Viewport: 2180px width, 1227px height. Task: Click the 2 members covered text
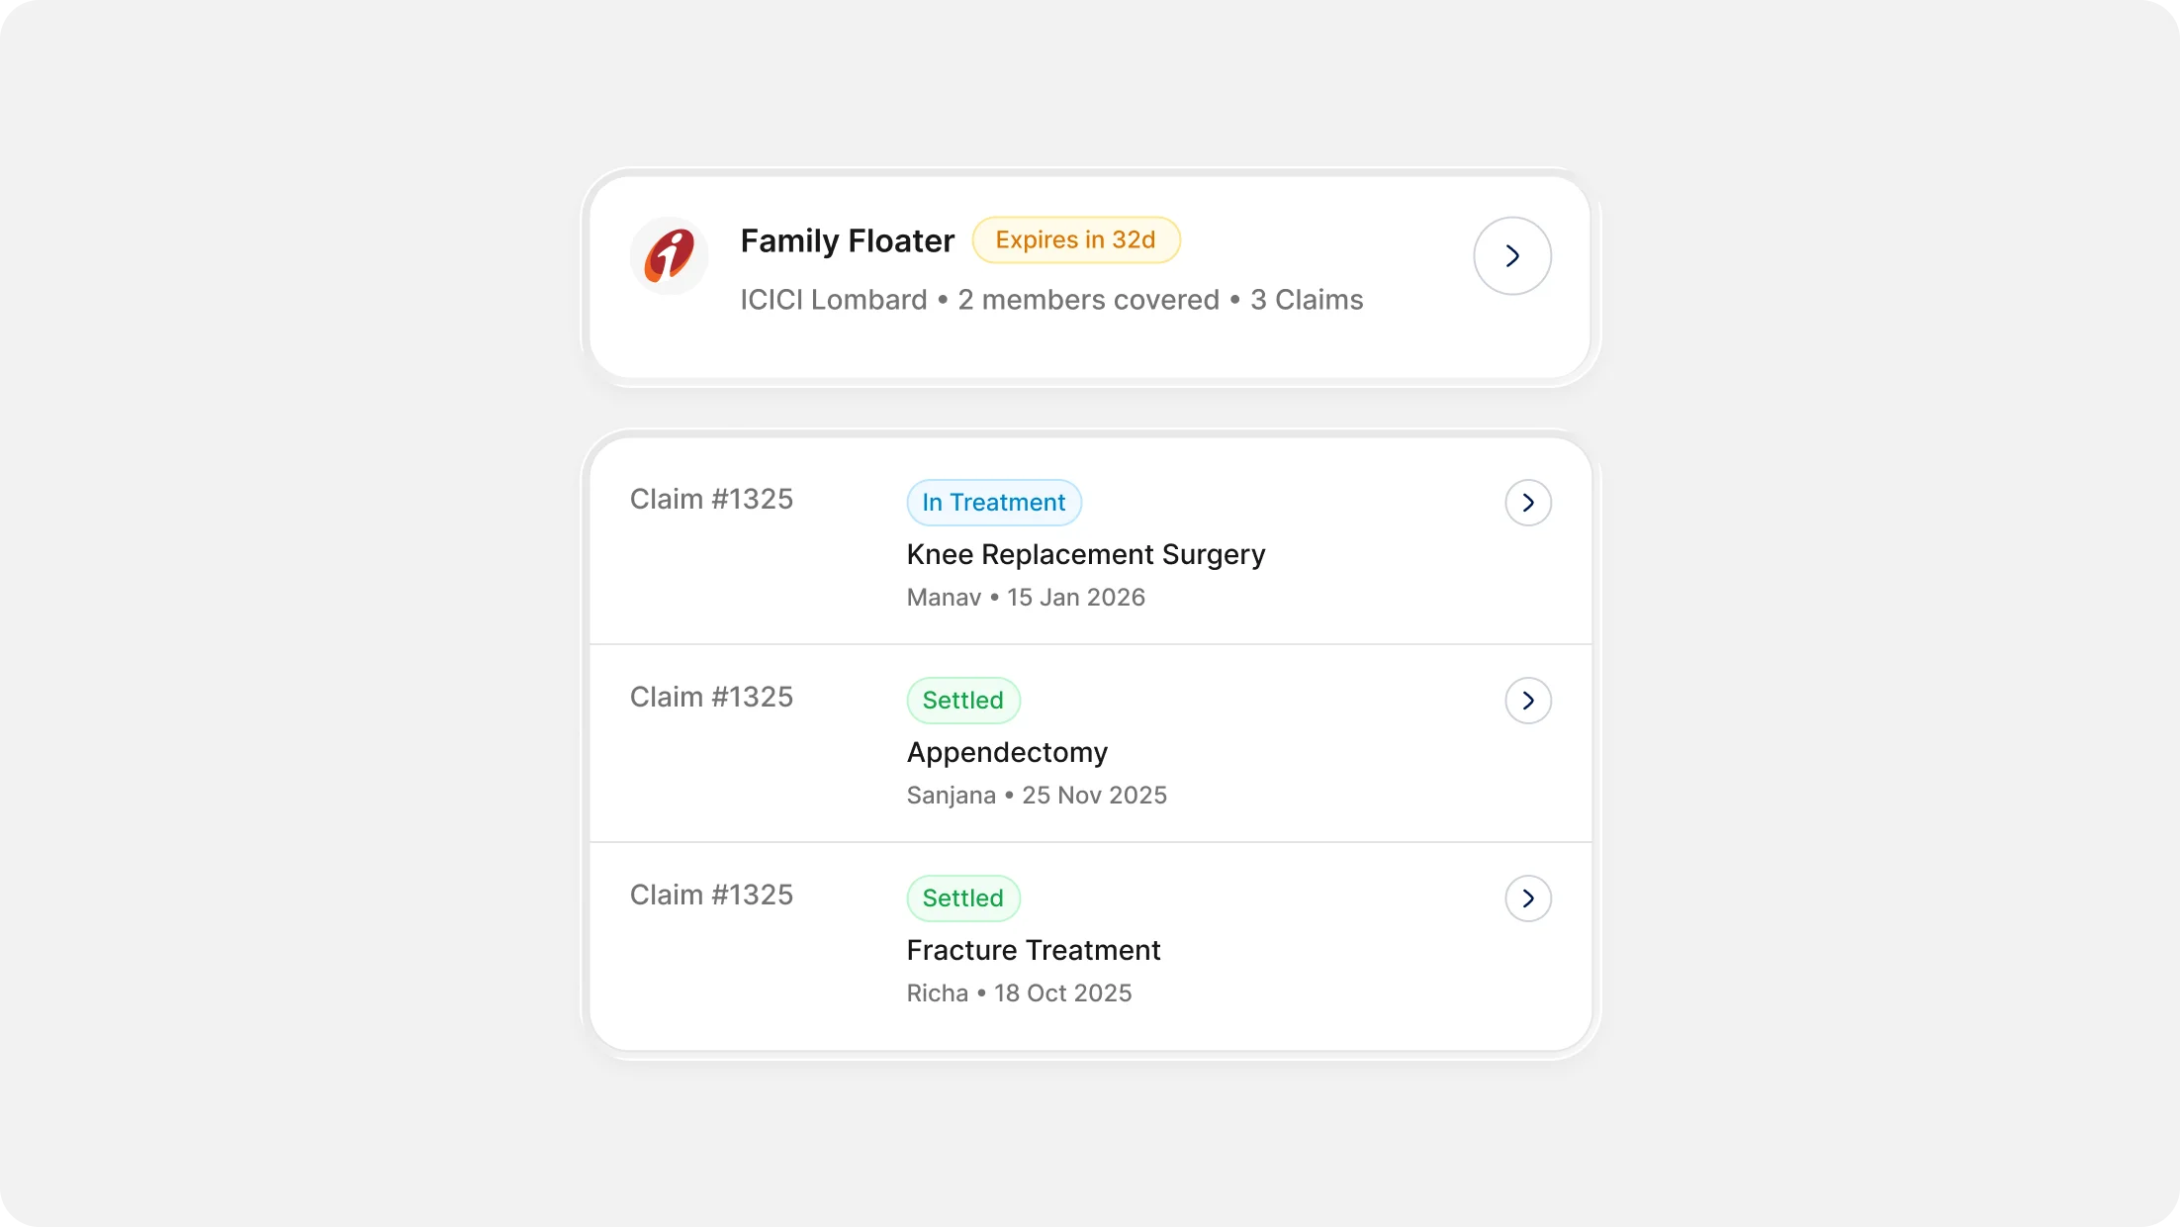(1086, 299)
